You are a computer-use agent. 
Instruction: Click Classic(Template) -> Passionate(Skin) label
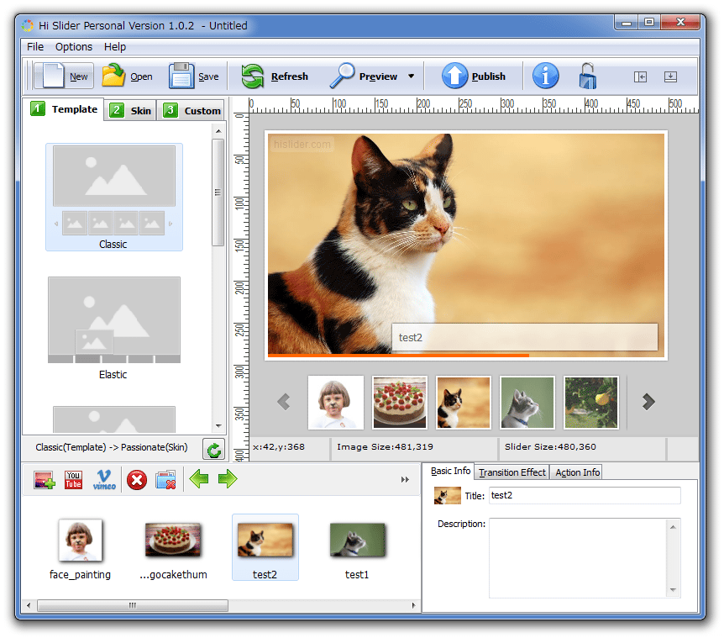[x=111, y=447]
